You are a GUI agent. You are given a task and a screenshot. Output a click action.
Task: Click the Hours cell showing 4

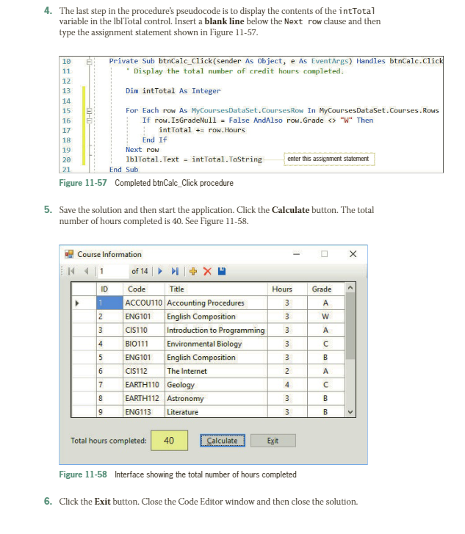pos(287,384)
